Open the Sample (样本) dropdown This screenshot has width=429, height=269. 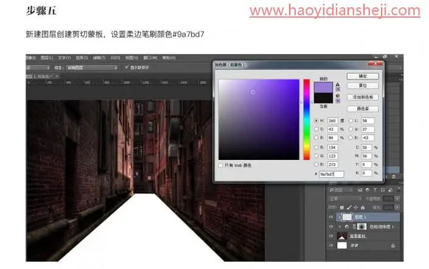click(x=92, y=68)
